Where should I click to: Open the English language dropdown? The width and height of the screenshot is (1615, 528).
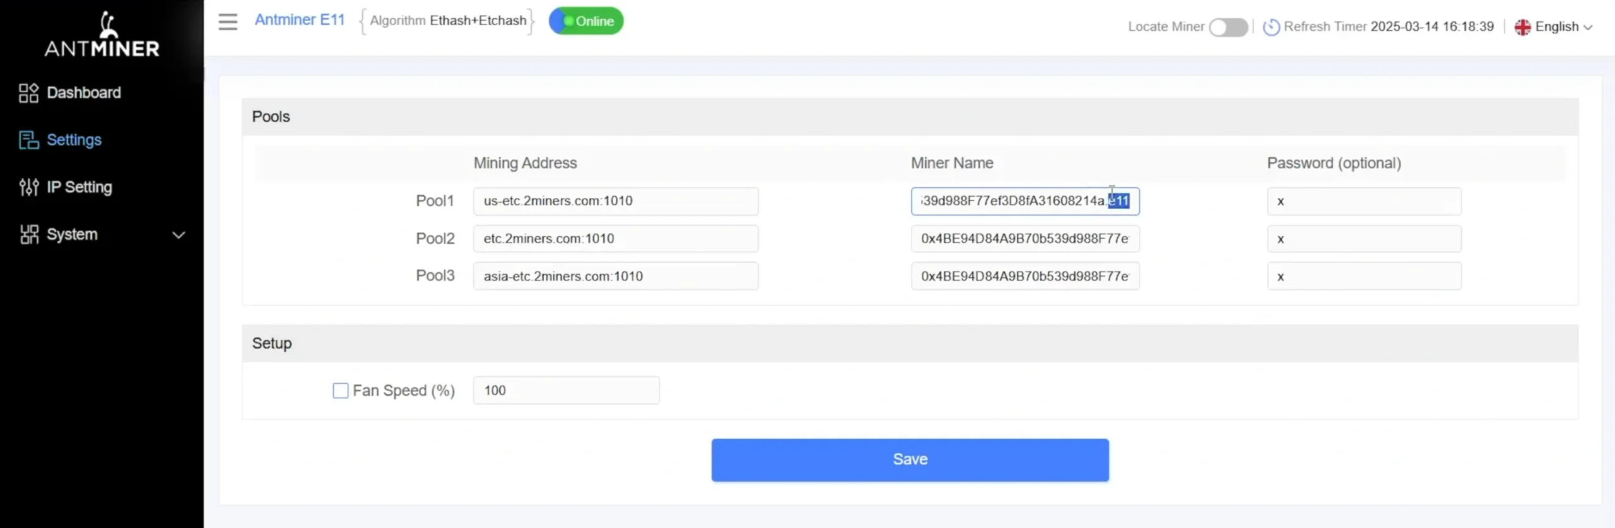(1563, 27)
